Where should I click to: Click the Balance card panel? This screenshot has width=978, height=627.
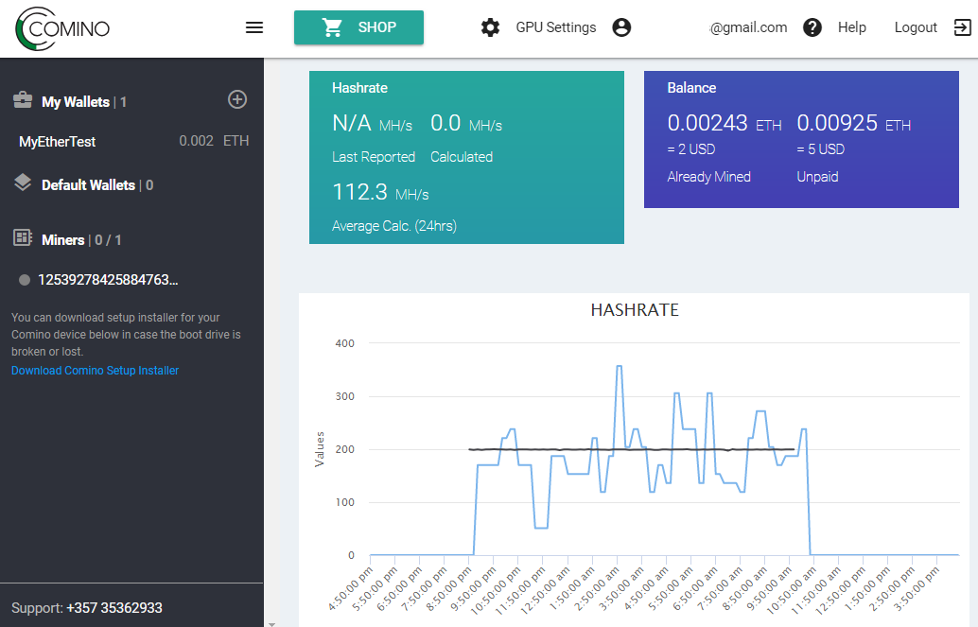(x=801, y=139)
